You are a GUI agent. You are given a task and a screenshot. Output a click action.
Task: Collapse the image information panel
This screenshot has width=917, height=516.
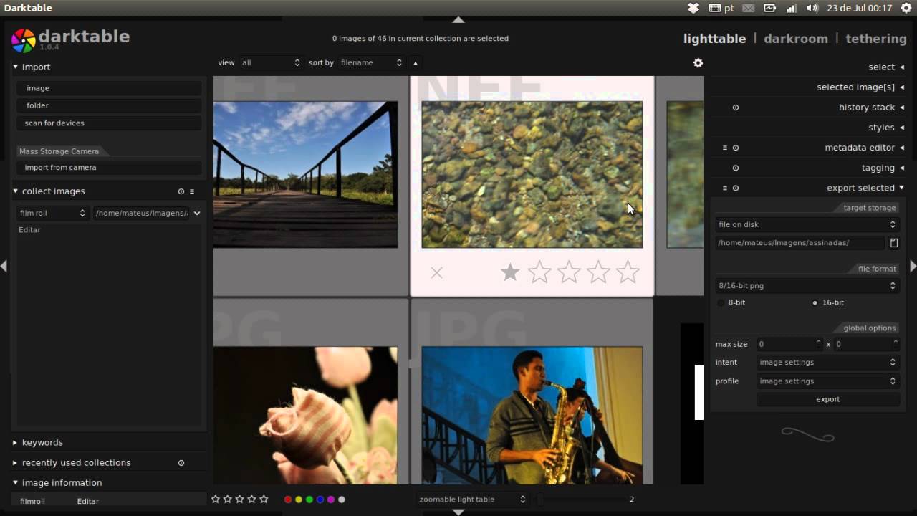point(62,483)
